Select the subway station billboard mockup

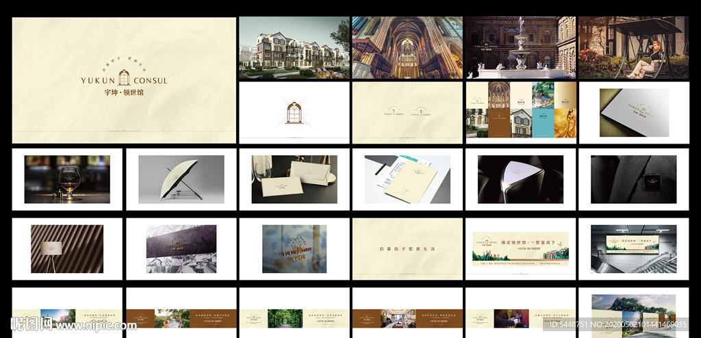tap(633, 249)
